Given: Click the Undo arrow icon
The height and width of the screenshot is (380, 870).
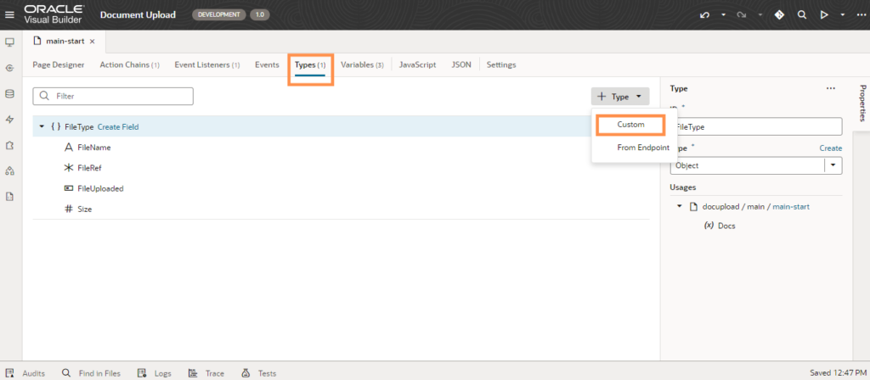Looking at the screenshot, I should coord(703,15).
